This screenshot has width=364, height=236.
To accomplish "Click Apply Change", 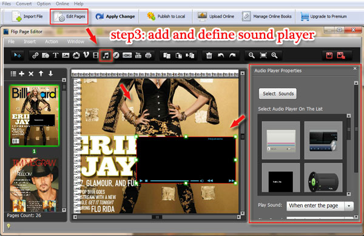I will (115, 16).
